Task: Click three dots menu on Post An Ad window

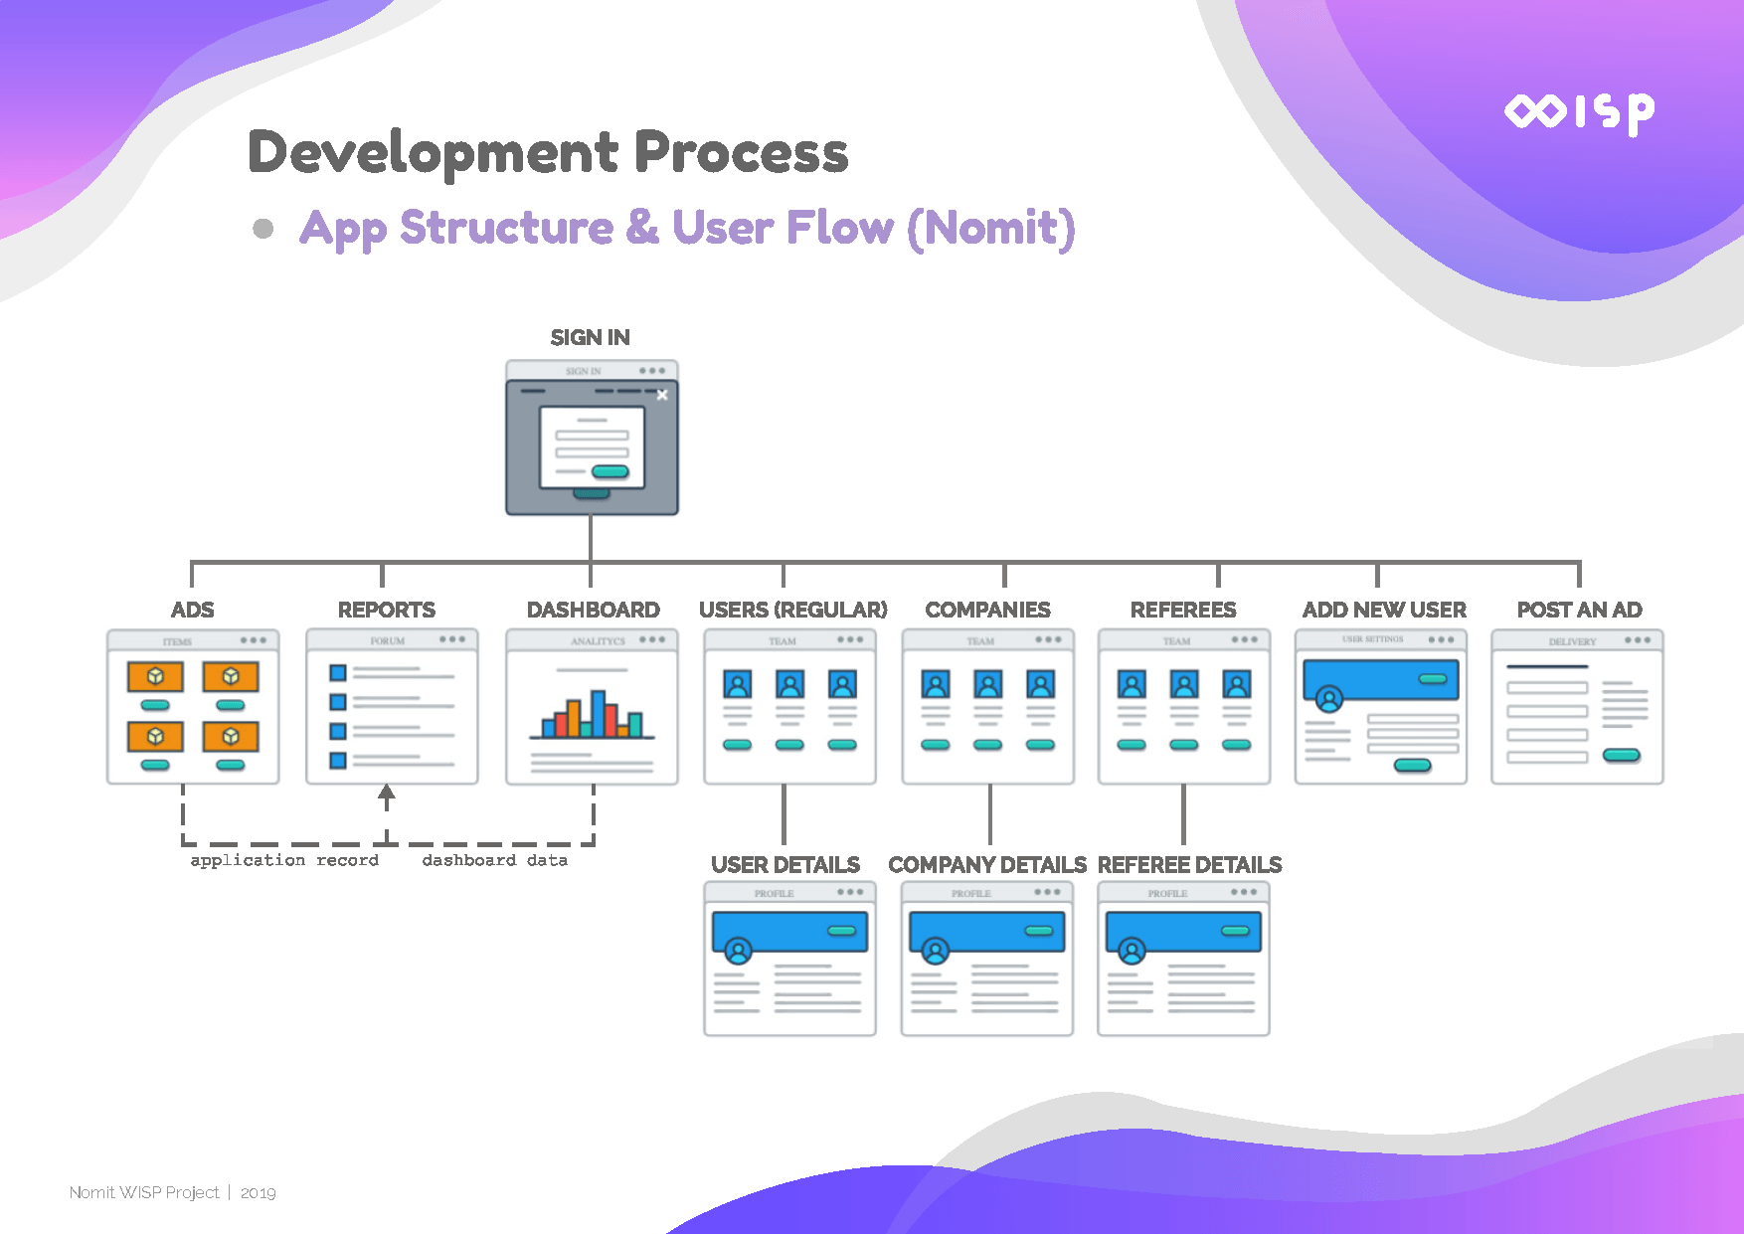Action: tap(1637, 640)
